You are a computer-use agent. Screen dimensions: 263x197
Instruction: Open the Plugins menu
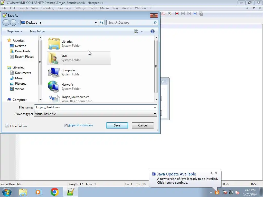click(x=126, y=8)
